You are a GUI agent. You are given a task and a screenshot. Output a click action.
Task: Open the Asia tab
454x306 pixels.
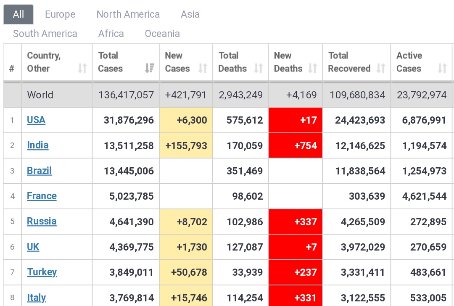click(190, 14)
